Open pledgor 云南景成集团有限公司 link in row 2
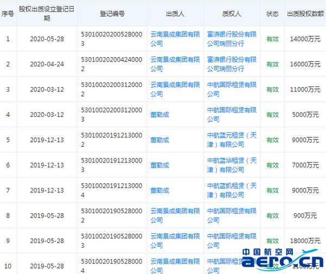Image resolution: width=326 pixels, height=274 pixels. (175, 64)
